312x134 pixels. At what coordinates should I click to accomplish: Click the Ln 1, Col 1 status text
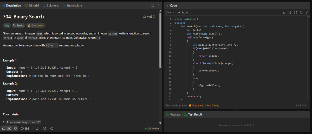click(302, 105)
